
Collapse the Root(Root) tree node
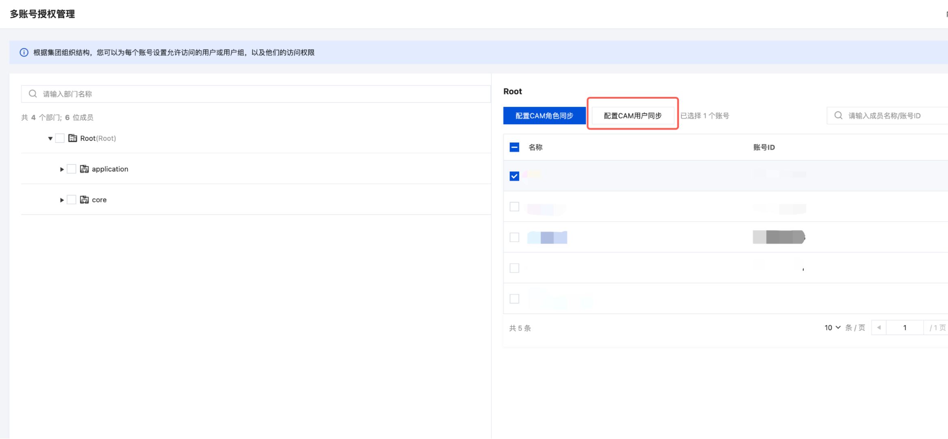pos(50,138)
